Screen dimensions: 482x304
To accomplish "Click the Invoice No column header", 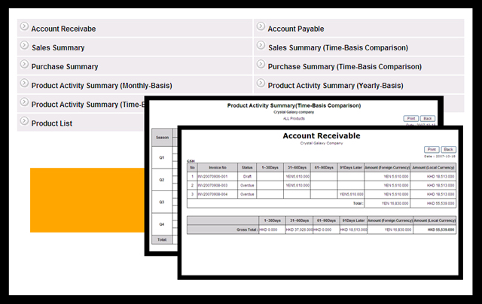I will [x=218, y=168].
